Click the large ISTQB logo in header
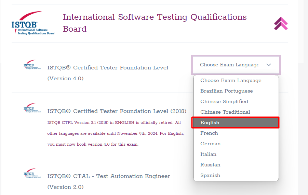 (32, 23)
